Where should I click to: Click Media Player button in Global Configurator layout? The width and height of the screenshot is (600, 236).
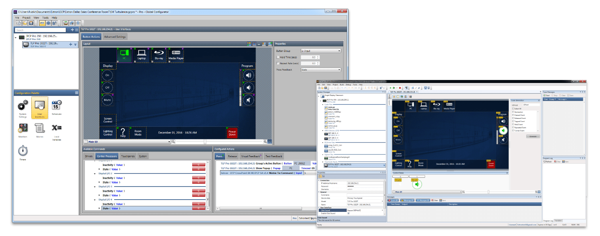(x=176, y=55)
